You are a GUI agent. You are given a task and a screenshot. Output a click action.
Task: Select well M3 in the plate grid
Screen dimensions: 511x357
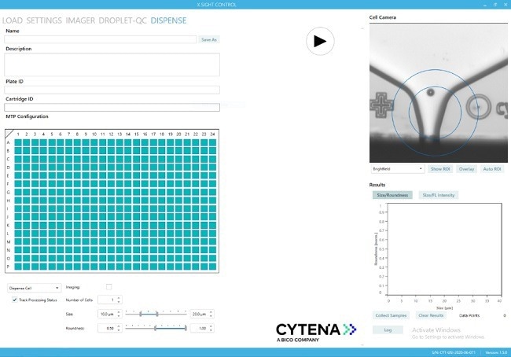coord(35,242)
